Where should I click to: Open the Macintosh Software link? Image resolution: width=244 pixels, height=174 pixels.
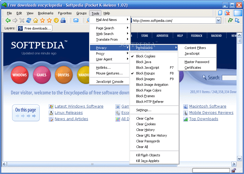pos(208,106)
